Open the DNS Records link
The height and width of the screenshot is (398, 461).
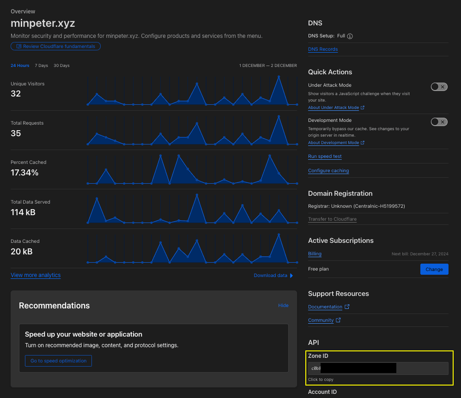322,49
